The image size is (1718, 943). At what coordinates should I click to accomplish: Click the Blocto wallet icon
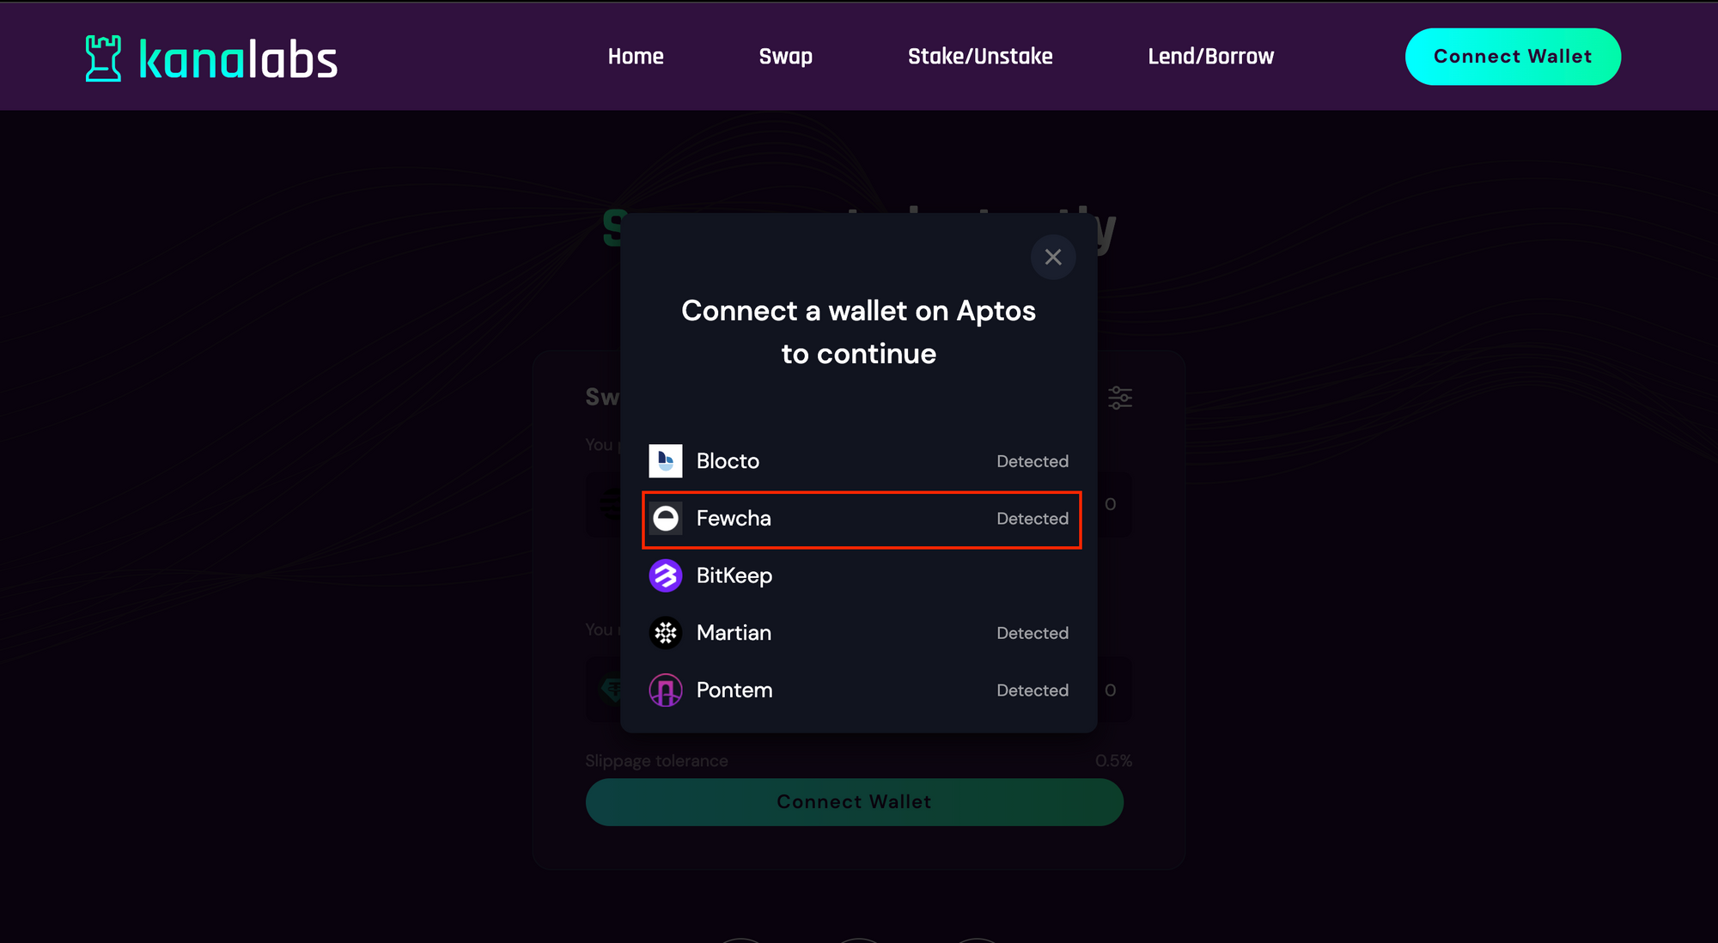[x=666, y=461]
